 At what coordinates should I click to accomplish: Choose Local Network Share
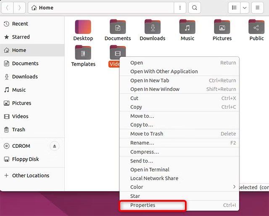pos(179,179)
